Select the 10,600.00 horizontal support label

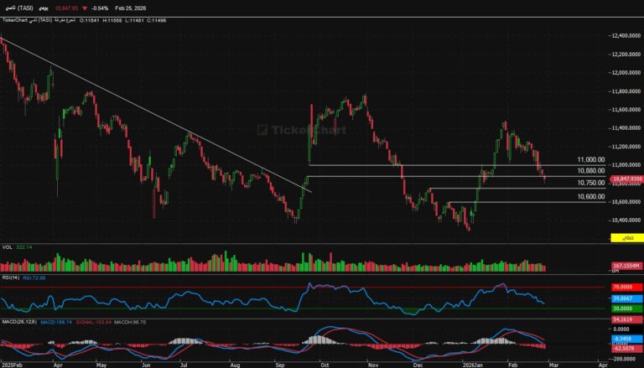(590, 196)
